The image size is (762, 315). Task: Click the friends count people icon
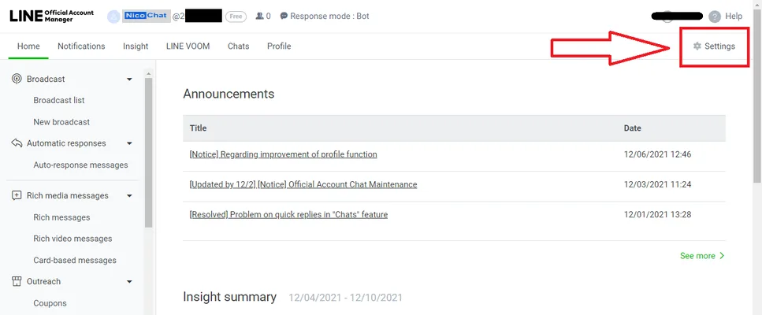point(259,16)
